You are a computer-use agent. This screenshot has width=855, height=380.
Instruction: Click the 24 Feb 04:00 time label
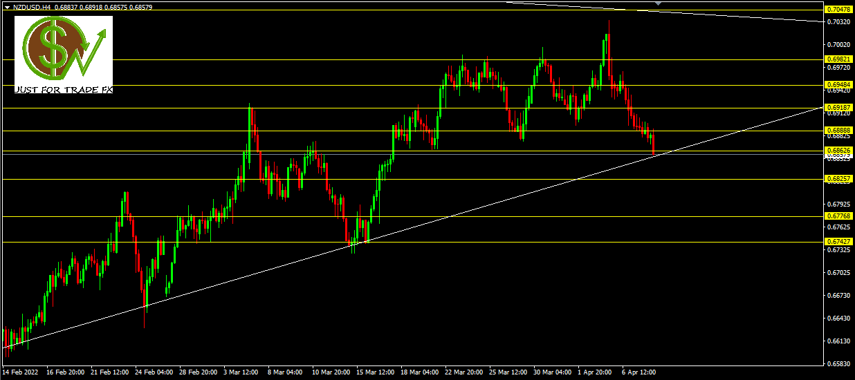click(154, 372)
